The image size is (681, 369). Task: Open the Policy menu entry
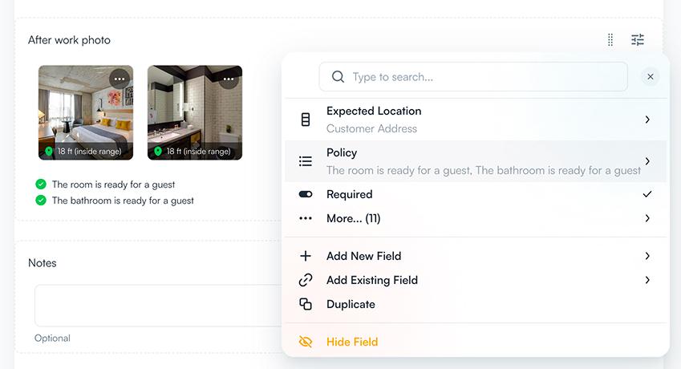[x=476, y=161]
